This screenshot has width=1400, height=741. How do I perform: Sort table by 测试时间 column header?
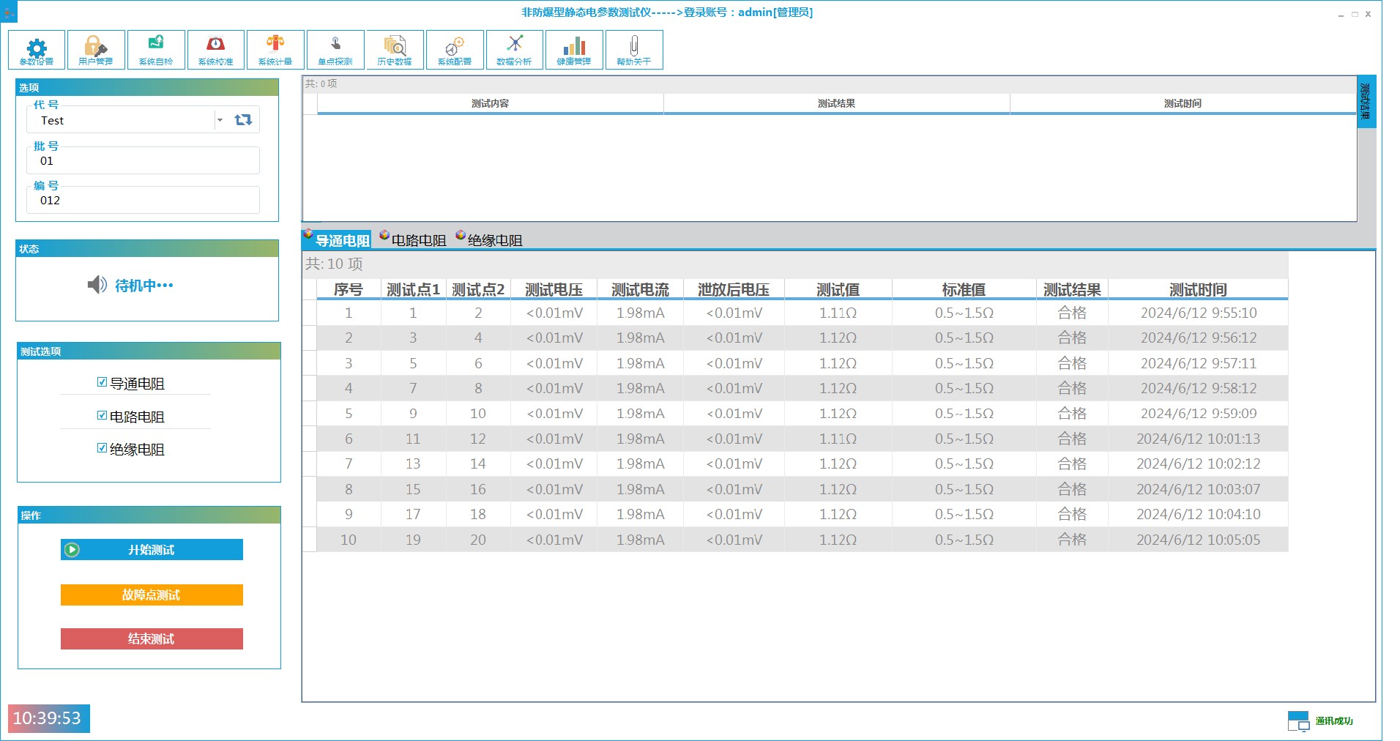pyautogui.click(x=1197, y=290)
